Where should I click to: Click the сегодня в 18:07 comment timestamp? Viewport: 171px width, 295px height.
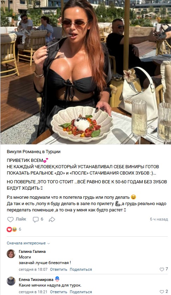coord(33,269)
